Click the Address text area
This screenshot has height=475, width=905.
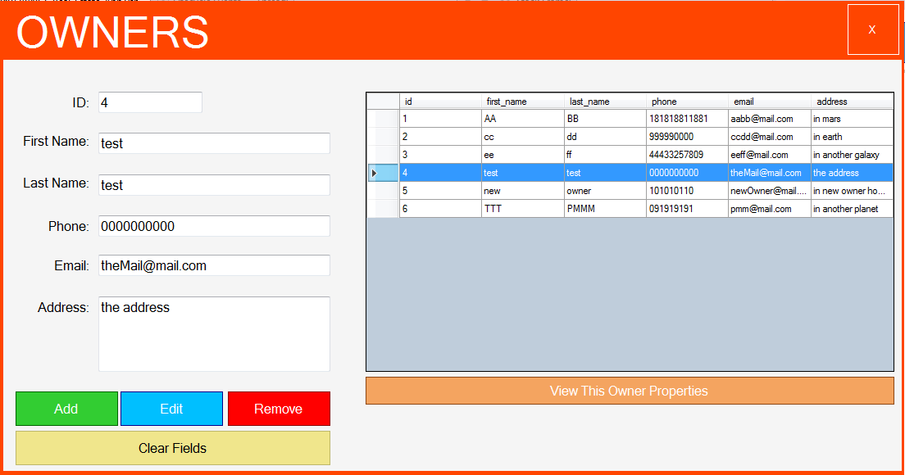pos(213,333)
